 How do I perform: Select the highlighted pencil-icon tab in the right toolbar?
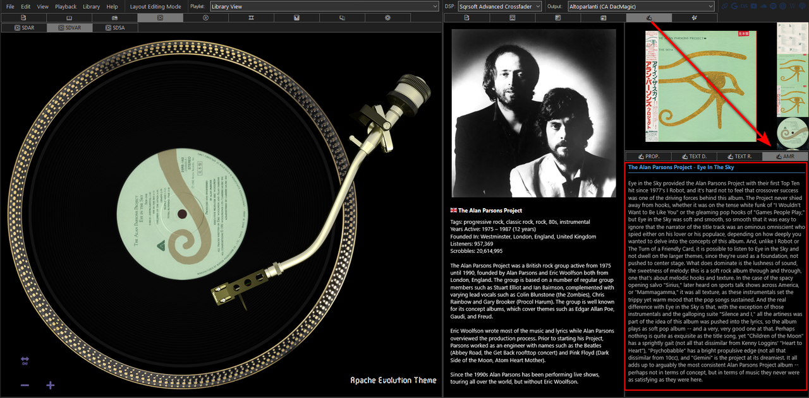click(648, 18)
